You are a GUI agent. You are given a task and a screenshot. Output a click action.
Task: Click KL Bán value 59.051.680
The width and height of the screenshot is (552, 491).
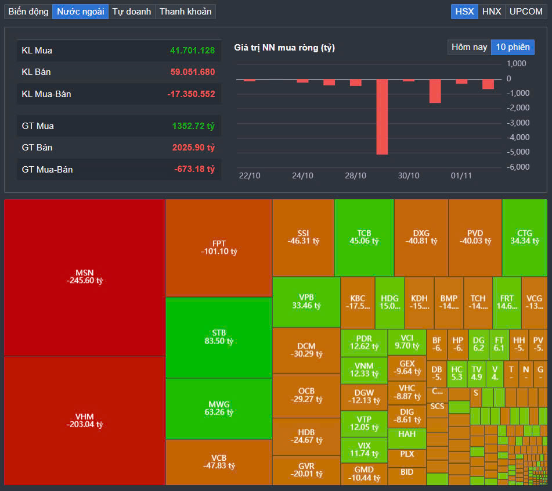point(192,72)
